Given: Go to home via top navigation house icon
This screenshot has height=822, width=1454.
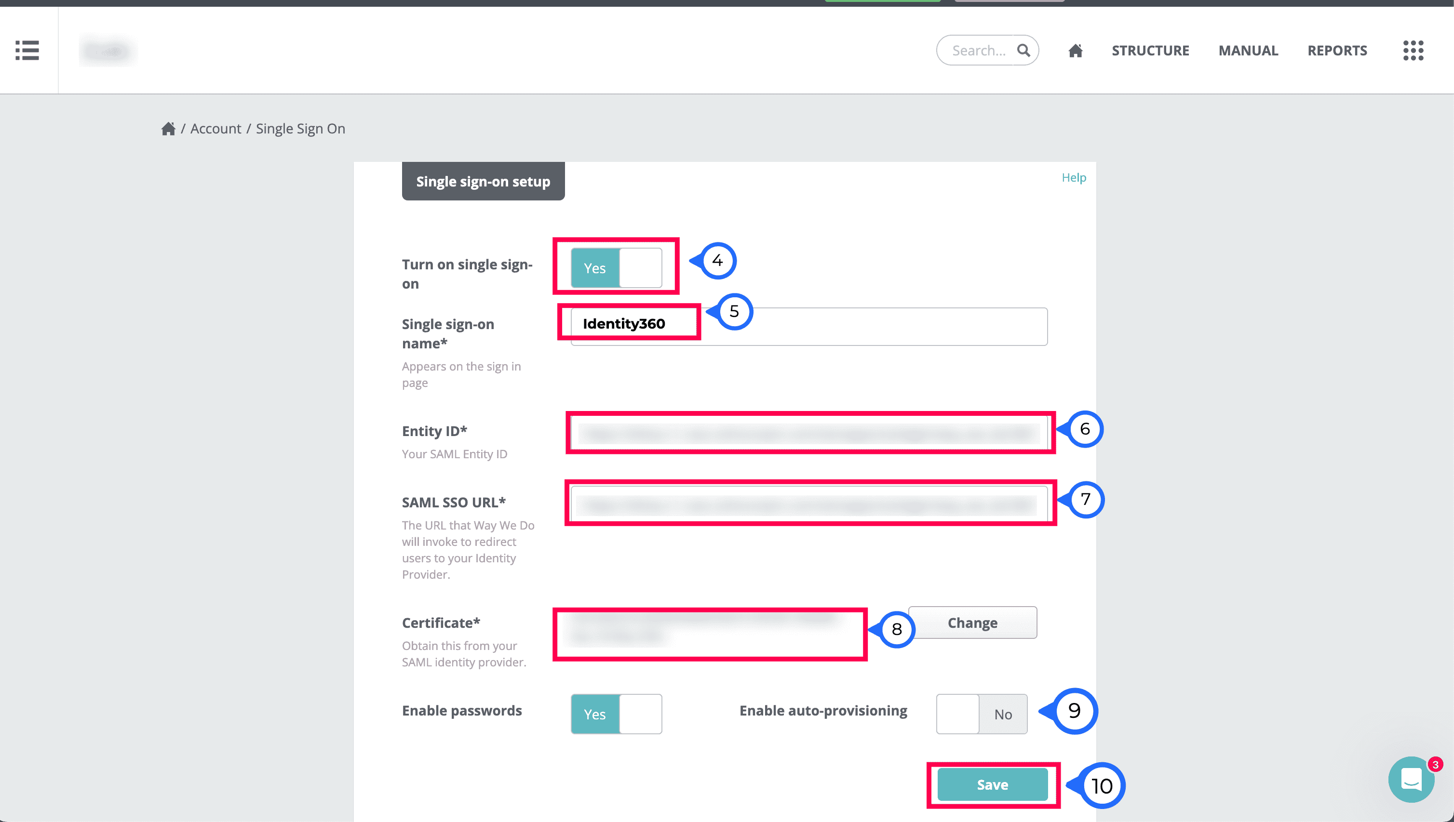Looking at the screenshot, I should 1076,51.
